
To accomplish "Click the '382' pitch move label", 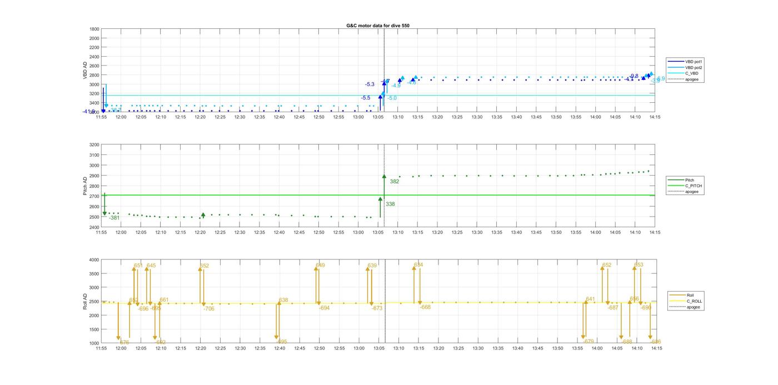I will (394, 182).
